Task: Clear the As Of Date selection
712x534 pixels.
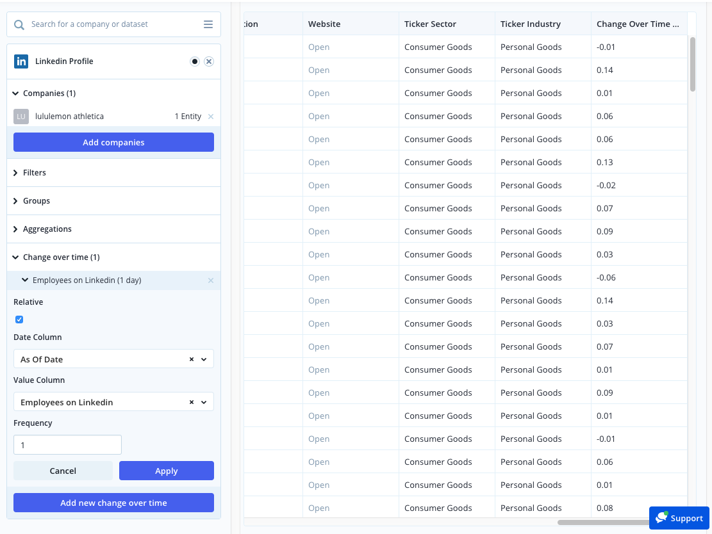Action: (192, 359)
